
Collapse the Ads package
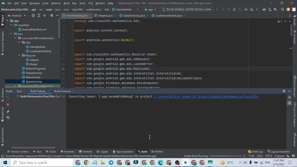[19, 42]
